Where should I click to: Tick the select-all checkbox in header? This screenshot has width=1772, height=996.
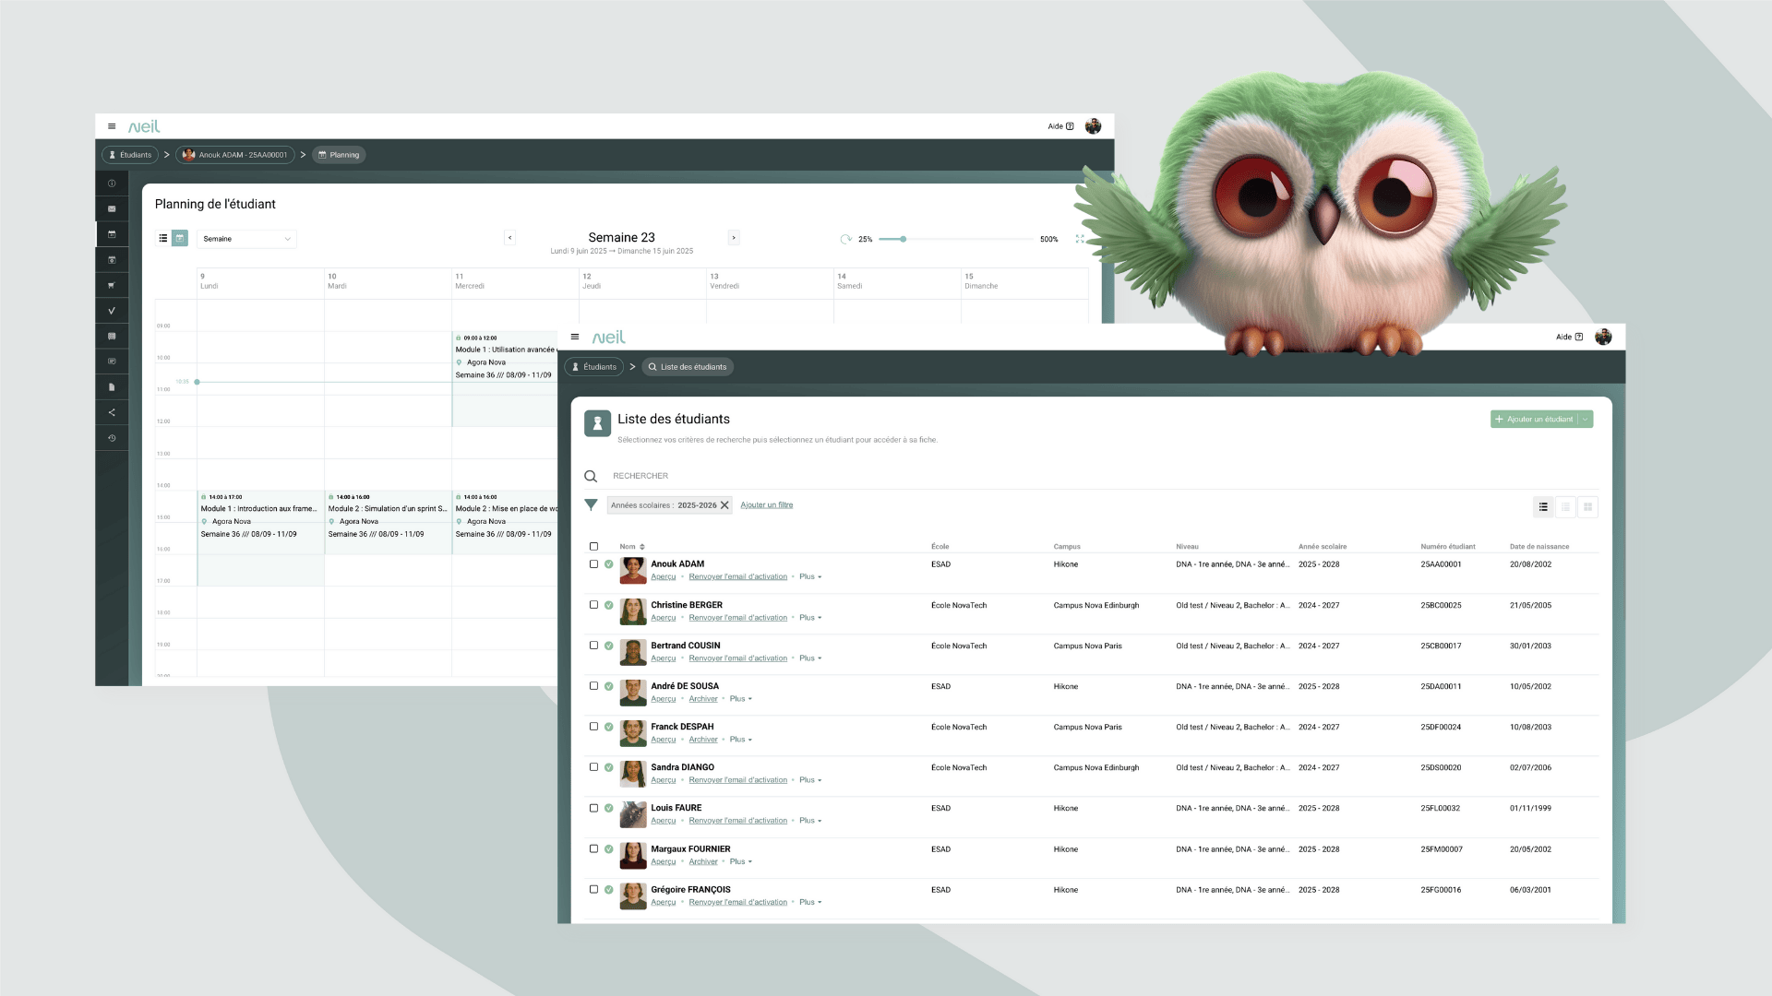point(593,547)
